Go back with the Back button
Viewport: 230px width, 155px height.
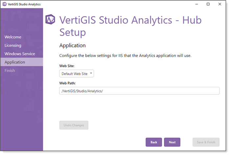pyautogui.click(x=154, y=142)
